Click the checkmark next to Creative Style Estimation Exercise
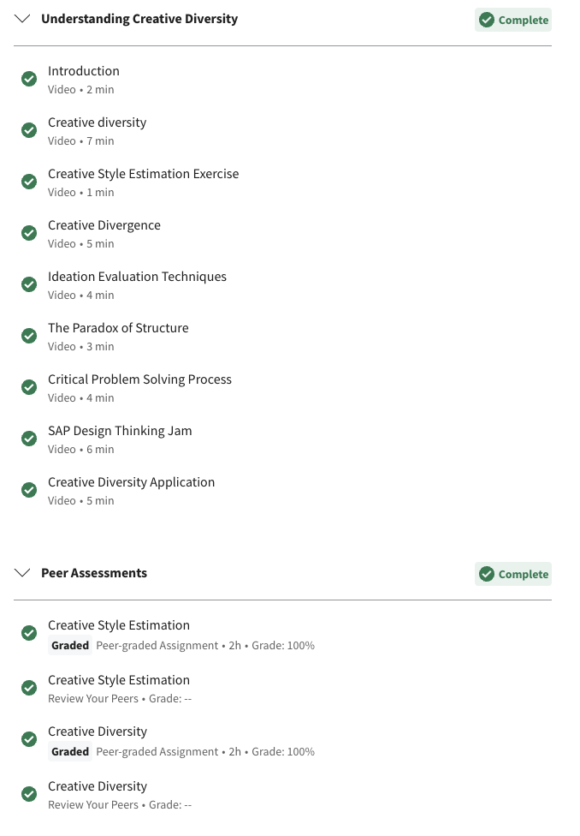Image resolution: width=580 pixels, height=836 pixels. coord(29,182)
